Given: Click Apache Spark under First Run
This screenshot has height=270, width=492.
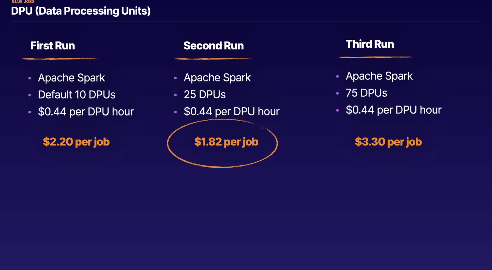Looking at the screenshot, I should pyautogui.click(x=71, y=78).
